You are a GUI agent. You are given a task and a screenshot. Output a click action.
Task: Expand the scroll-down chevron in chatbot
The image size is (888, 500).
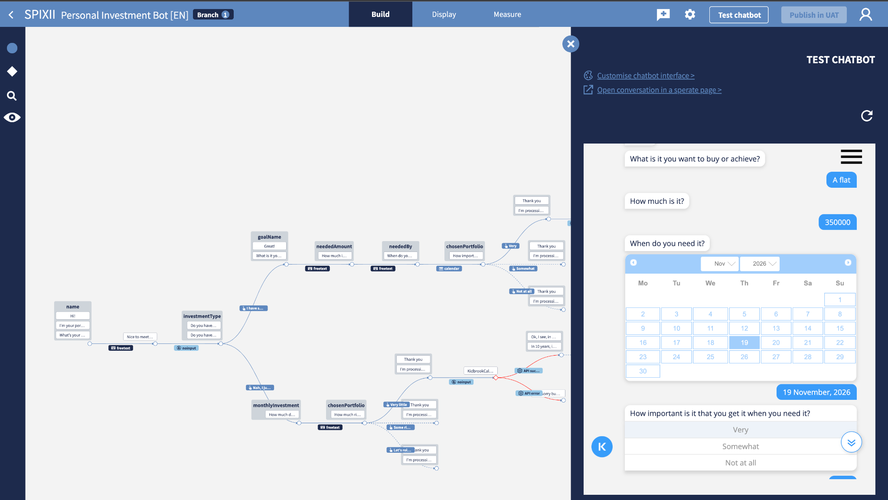click(852, 442)
